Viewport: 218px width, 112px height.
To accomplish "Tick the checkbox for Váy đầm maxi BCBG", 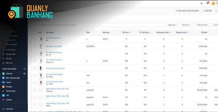I will coord(35,46).
